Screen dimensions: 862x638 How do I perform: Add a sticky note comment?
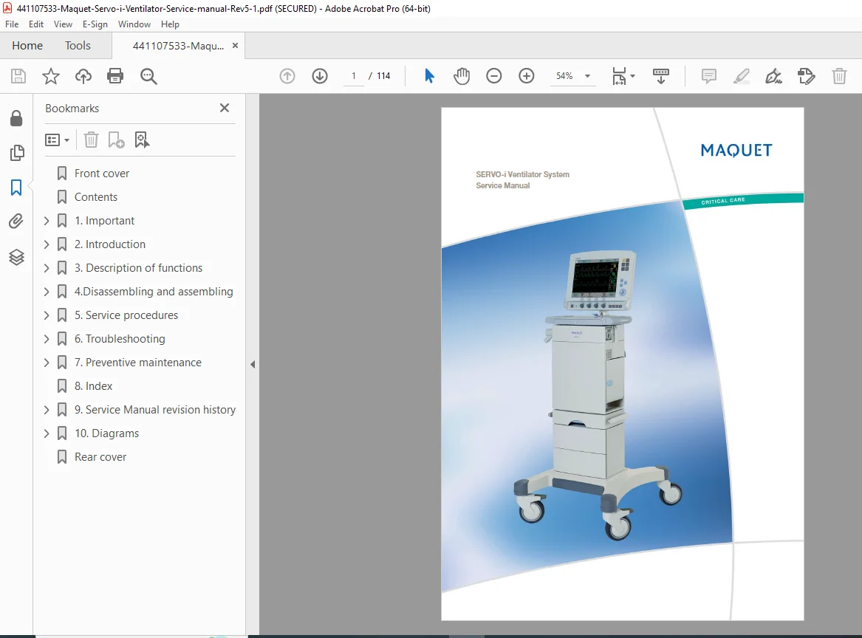(708, 76)
